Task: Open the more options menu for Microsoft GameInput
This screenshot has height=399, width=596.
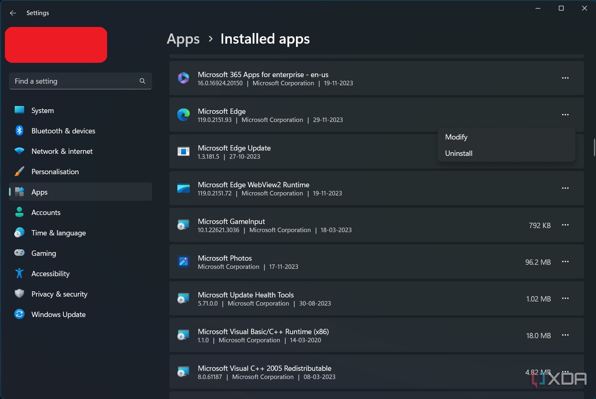Action: point(565,225)
